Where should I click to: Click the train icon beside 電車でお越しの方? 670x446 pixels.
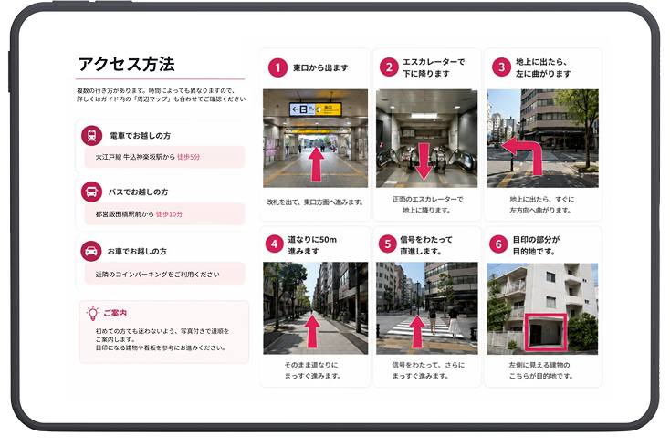[x=92, y=136]
